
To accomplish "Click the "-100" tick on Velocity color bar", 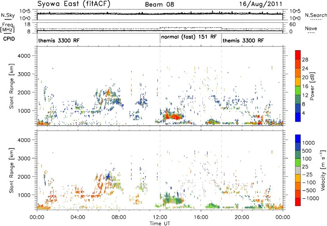I will pyautogui.click(x=309, y=182).
